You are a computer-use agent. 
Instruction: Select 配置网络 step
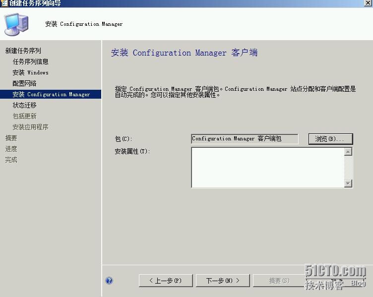click(24, 83)
